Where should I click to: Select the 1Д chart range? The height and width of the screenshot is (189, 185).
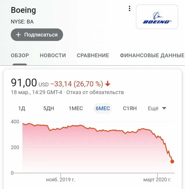22,108
